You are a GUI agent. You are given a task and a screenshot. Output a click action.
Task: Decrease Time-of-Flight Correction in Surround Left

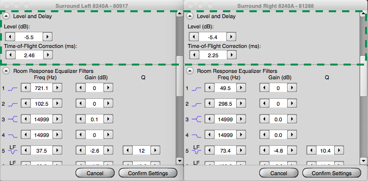pos(11,55)
